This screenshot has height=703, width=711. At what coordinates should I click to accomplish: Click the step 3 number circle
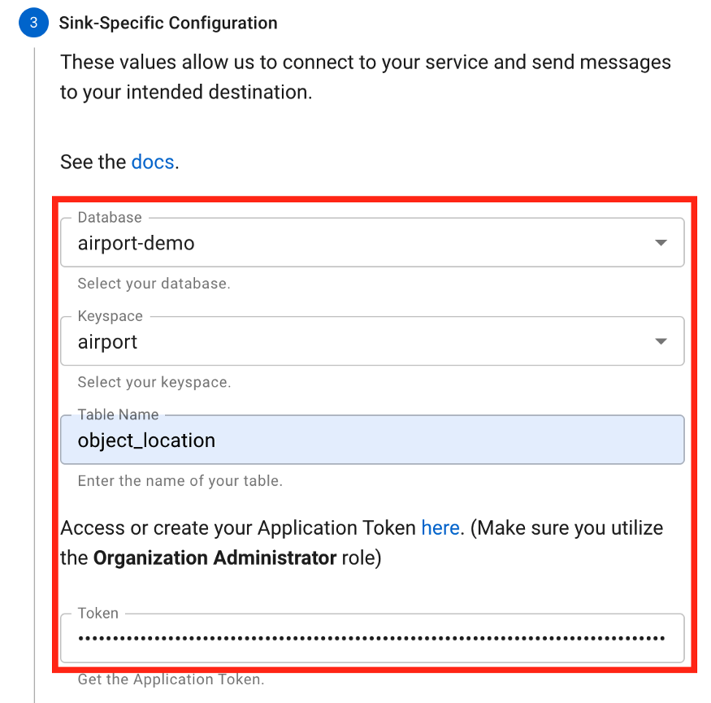tap(33, 23)
